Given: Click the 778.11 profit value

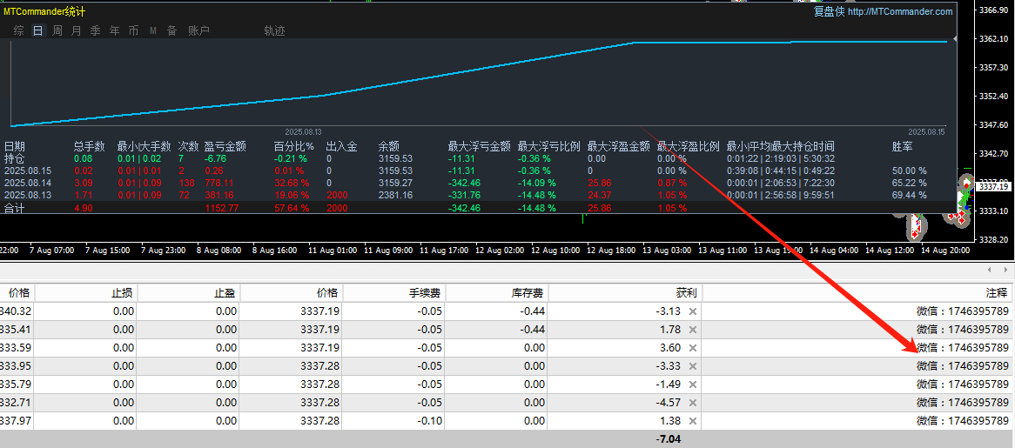Looking at the screenshot, I should tap(218, 183).
